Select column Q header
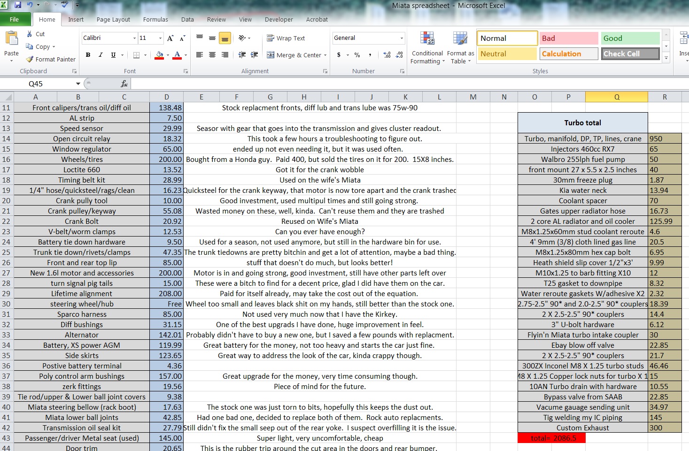689x451 pixels. [x=617, y=97]
